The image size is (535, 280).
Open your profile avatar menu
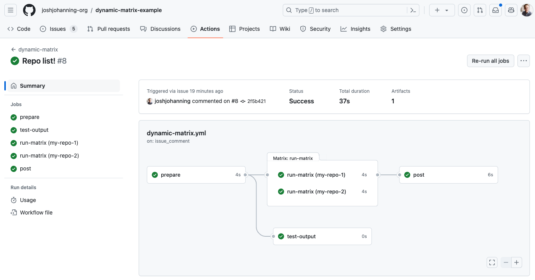[526, 10]
